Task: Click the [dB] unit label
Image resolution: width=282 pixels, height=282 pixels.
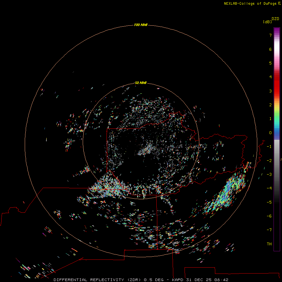Action: tap(267, 22)
